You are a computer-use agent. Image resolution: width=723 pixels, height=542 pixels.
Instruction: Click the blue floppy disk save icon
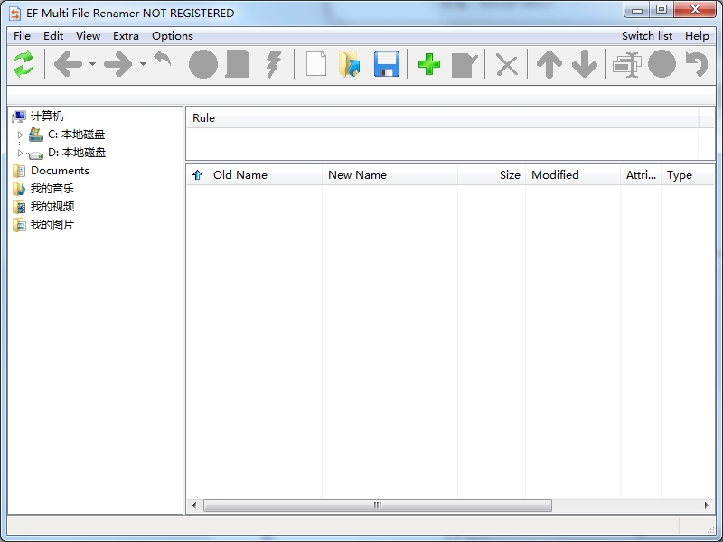387,64
